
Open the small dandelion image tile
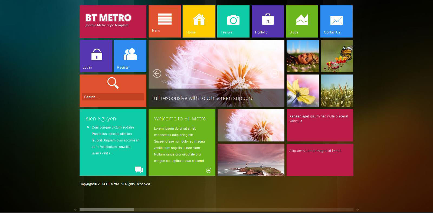coord(251,125)
